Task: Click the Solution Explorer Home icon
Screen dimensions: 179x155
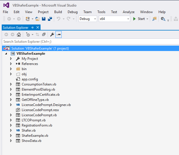Action: (x=19, y=34)
